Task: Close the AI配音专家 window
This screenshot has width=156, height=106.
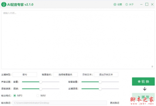Action: point(152,4)
